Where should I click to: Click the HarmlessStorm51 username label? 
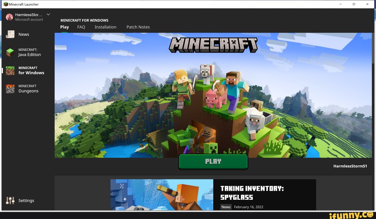point(350,166)
